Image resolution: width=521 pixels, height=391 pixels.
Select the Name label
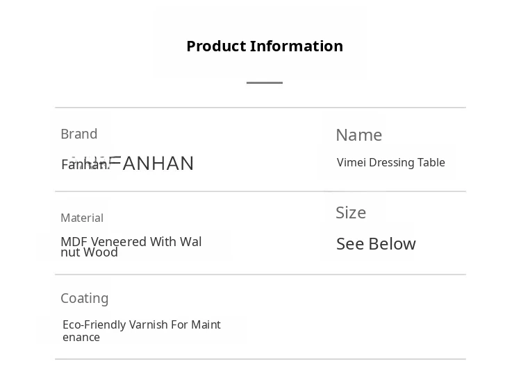coord(358,134)
